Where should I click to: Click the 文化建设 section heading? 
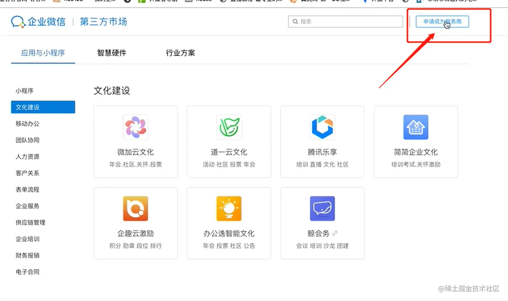[112, 90]
